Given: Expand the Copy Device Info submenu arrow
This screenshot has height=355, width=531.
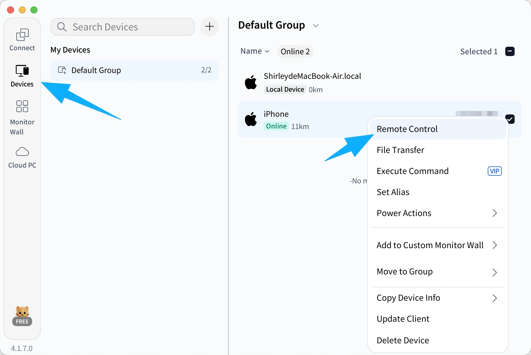Looking at the screenshot, I should pos(495,298).
